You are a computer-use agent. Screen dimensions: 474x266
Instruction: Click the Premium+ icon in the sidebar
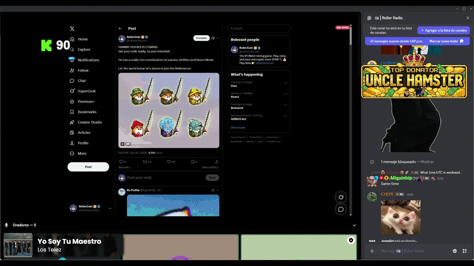tap(72, 102)
